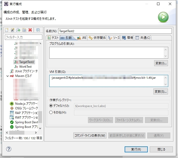Click the 変数(I)... button
This screenshot has width=178, height=158.
pyautogui.click(x=161, y=63)
